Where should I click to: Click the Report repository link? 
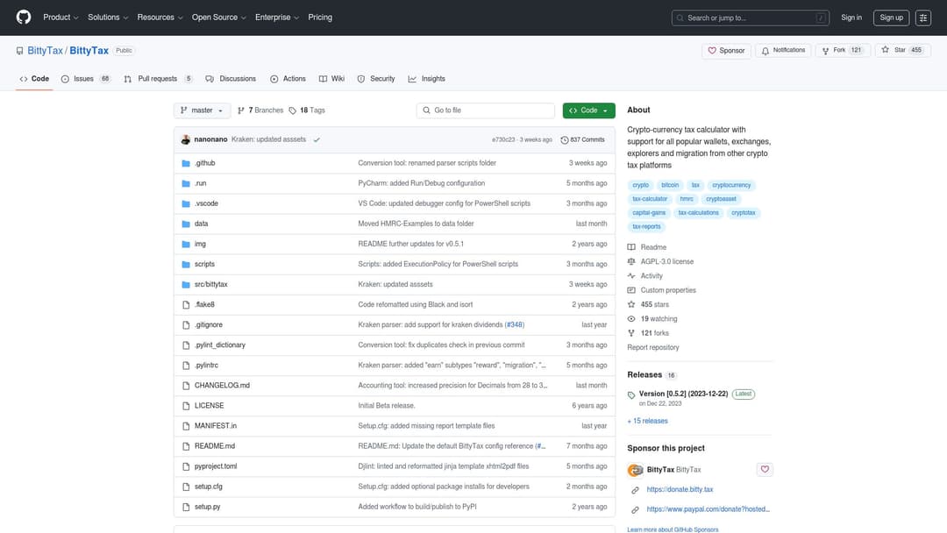coord(653,348)
